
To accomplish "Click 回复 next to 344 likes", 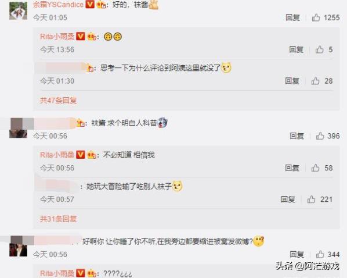I will [297, 254].
